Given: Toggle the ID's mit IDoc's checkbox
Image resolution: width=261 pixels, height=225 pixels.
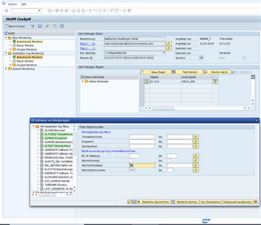Looking at the screenshot, I should click(232, 72).
